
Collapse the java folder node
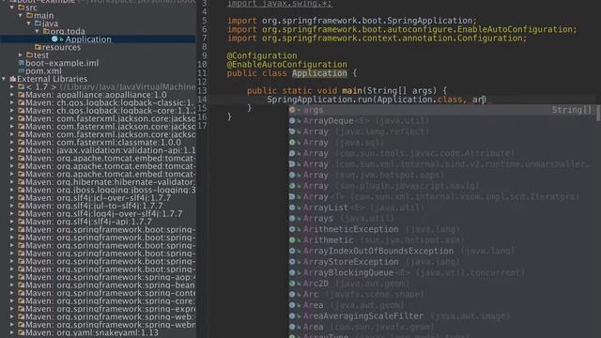tap(29, 23)
